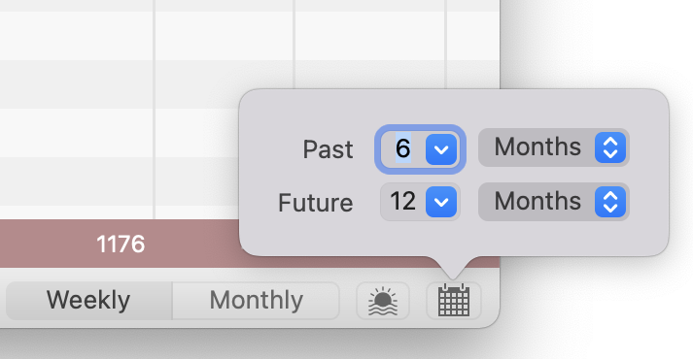Viewport: 693px width, 359px height.
Task: Click the sunrise horizon icon button
Action: (x=383, y=301)
